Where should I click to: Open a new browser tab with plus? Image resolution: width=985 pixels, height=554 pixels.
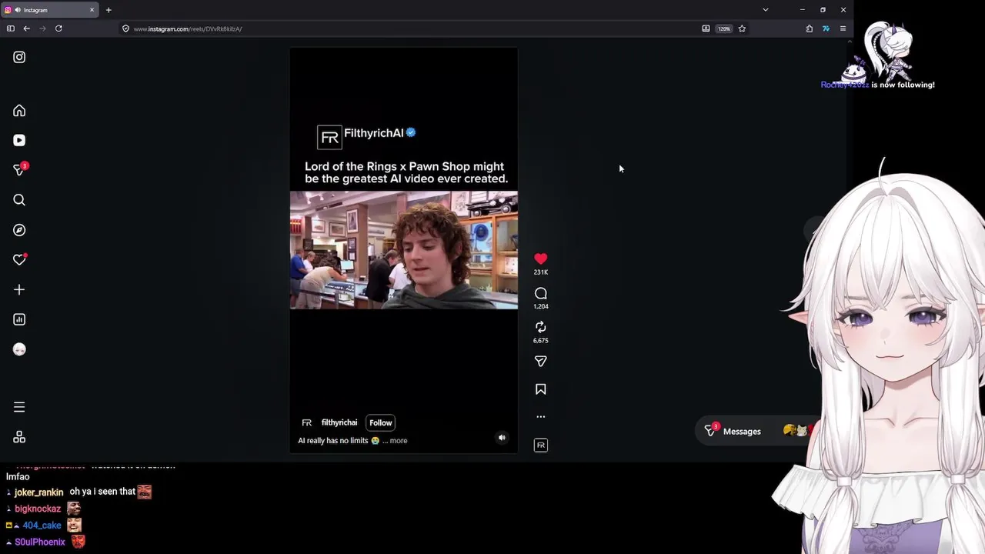tap(109, 10)
